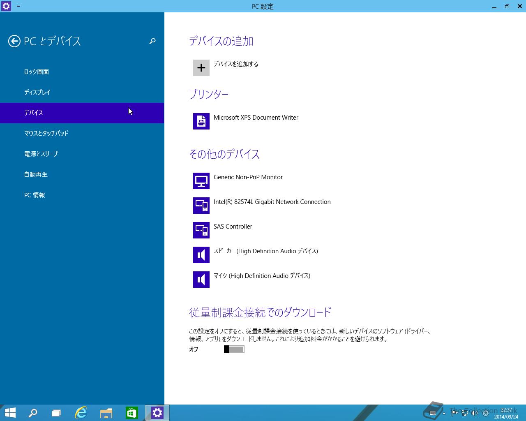The width and height of the screenshot is (526, 421).
Task: Click SAS Controller text
Action: point(233,227)
